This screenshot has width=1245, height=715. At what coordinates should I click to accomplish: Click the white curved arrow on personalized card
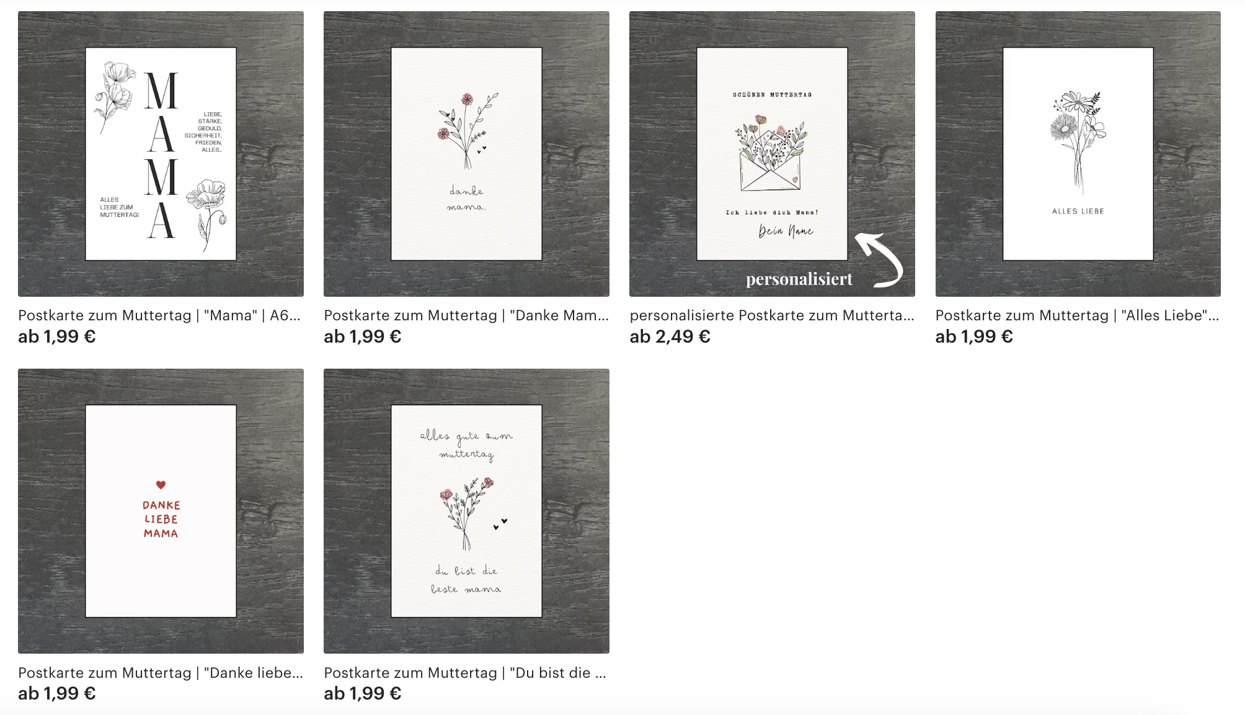point(879,260)
